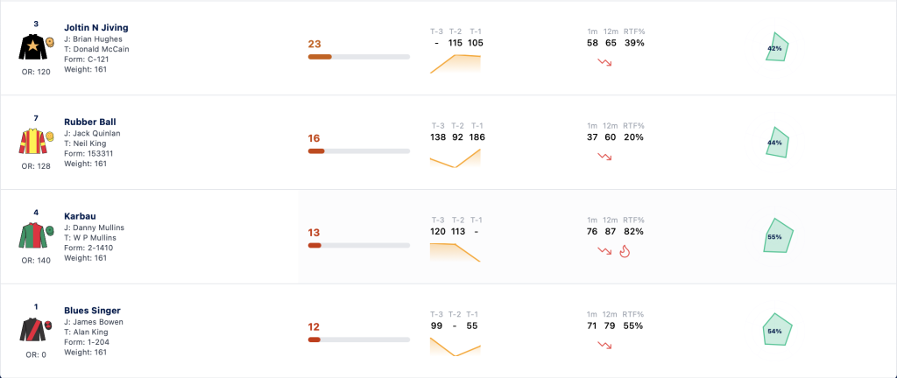Click Karbau's green and red silks icon
This screenshot has width=897, height=378.
click(32, 235)
